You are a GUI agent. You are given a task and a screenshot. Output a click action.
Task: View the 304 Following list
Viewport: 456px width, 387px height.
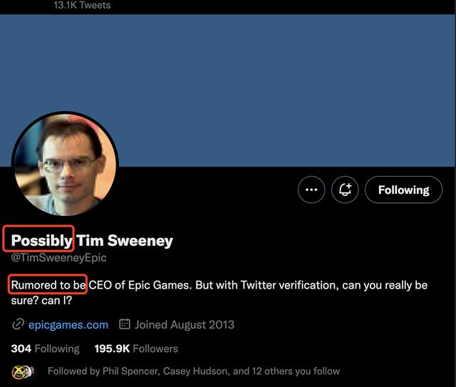click(x=45, y=349)
